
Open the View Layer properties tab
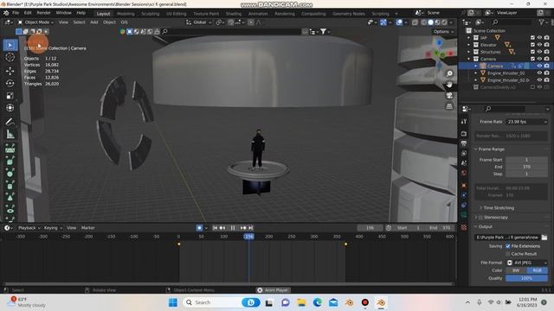[464, 154]
